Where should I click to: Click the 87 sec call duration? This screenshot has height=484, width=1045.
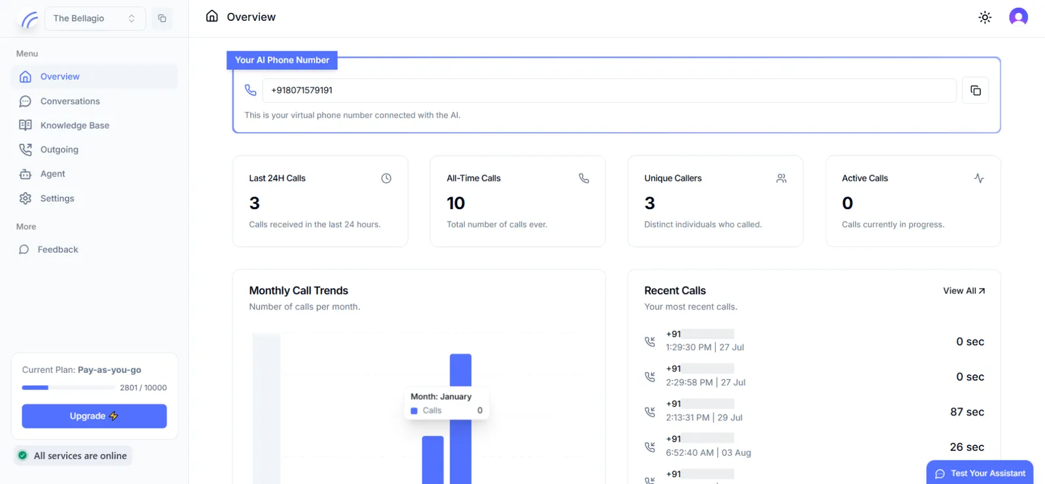[967, 412]
